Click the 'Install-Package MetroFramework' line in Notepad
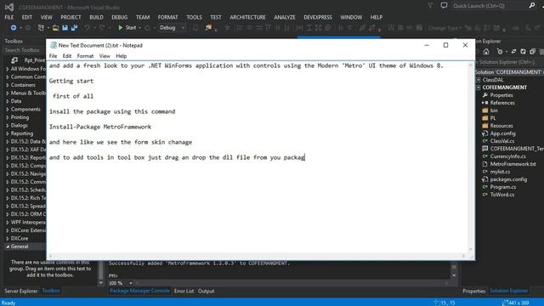This screenshot has height=306, width=544. (x=100, y=127)
